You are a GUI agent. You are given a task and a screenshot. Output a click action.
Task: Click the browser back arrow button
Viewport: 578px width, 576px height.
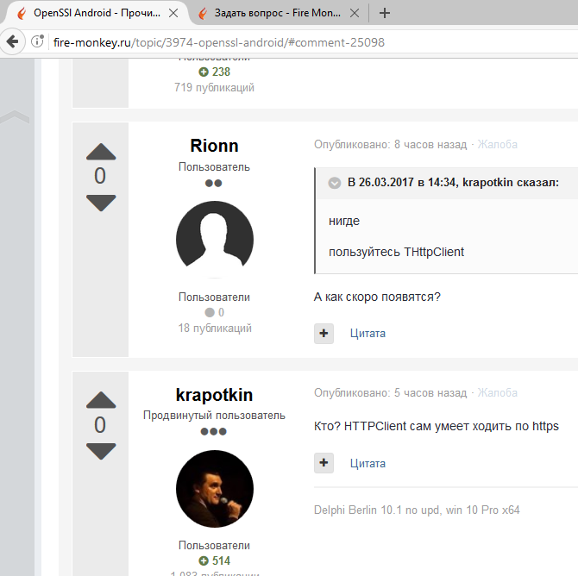(x=13, y=41)
